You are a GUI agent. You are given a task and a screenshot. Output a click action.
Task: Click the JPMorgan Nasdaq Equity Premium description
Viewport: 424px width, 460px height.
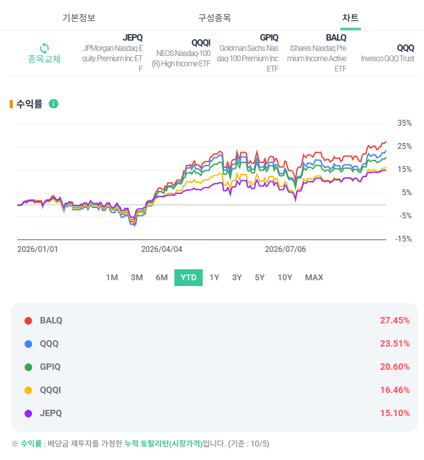pos(112,59)
